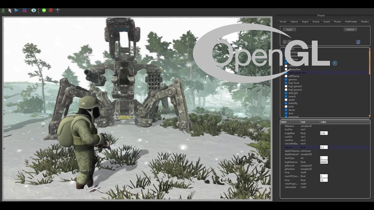This screenshot has width=374, height=210.
Task: Click the fogDistance value field
Action: [x=324, y=162]
